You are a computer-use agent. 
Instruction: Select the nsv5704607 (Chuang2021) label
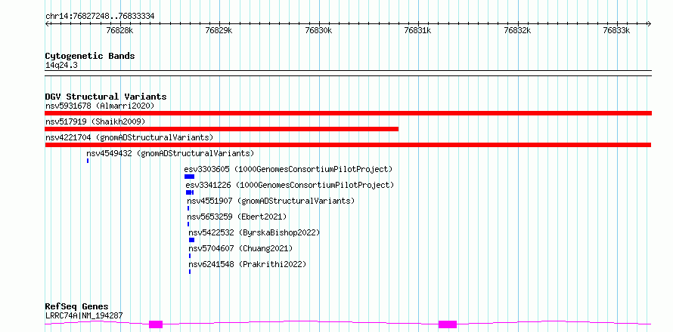(x=240, y=248)
